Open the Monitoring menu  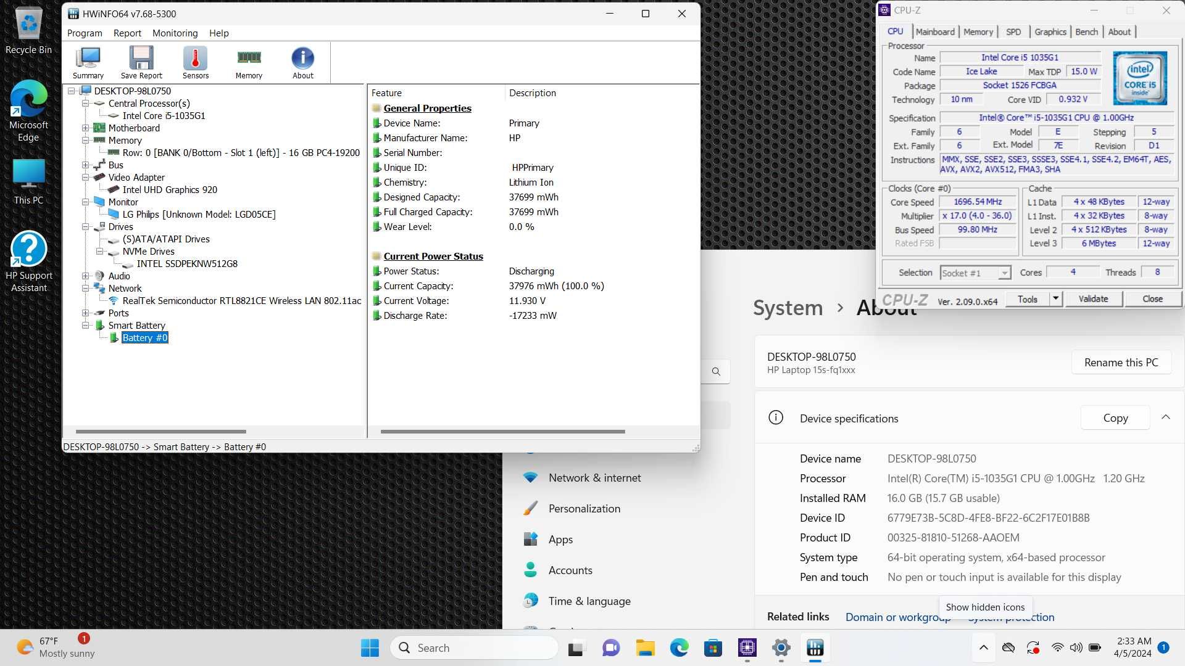[175, 33]
